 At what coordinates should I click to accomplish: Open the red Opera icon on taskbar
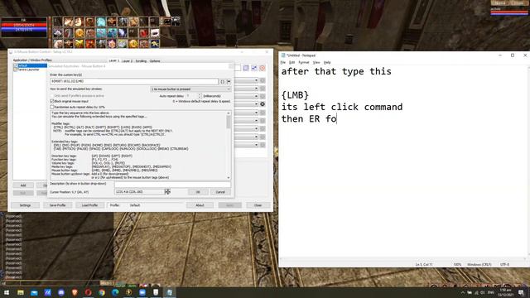[89, 292]
